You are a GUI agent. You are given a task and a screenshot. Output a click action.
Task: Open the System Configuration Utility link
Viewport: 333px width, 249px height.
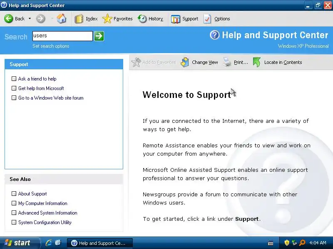pyautogui.click(x=45, y=222)
